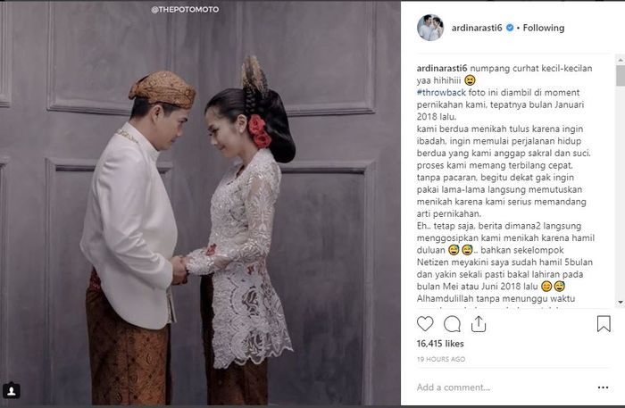This screenshot has height=408, width=625.
Task: Open ardinarasti6 username in caption
Action: click(x=442, y=68)
